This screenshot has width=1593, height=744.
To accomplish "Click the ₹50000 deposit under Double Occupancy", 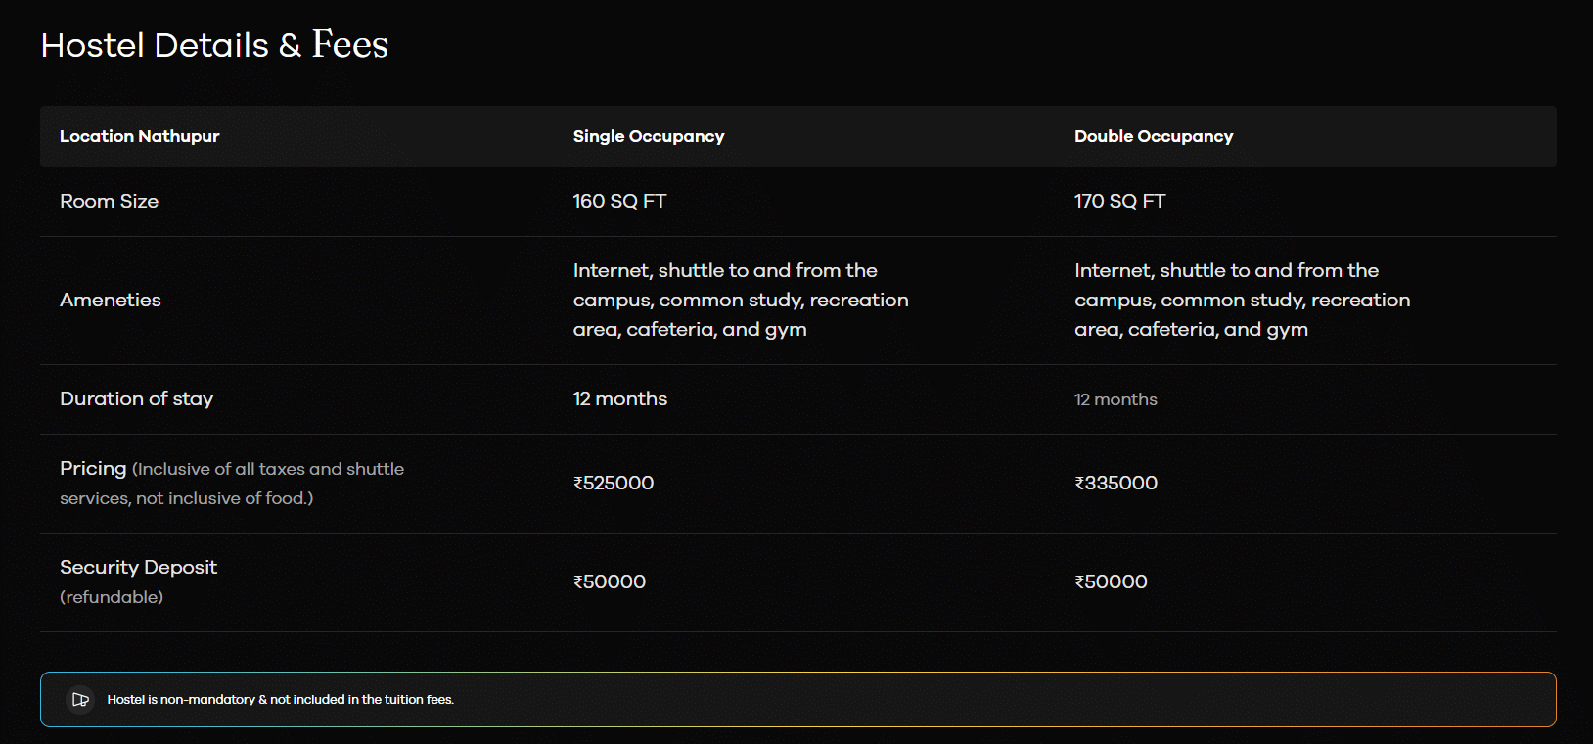I will pyautogui.click(x=1111, y=581).
